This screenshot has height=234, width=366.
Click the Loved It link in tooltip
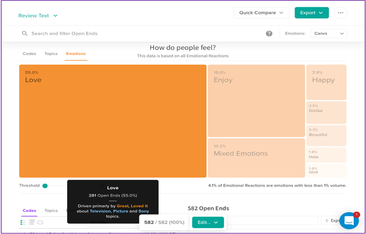click(139, 206)
